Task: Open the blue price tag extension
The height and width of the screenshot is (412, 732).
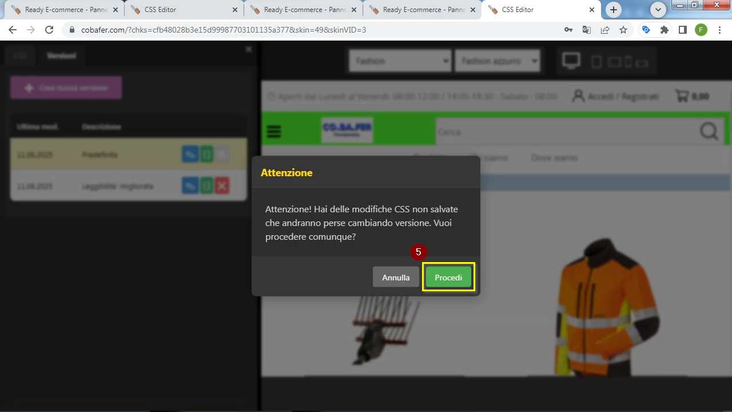Action: point(646,30)
